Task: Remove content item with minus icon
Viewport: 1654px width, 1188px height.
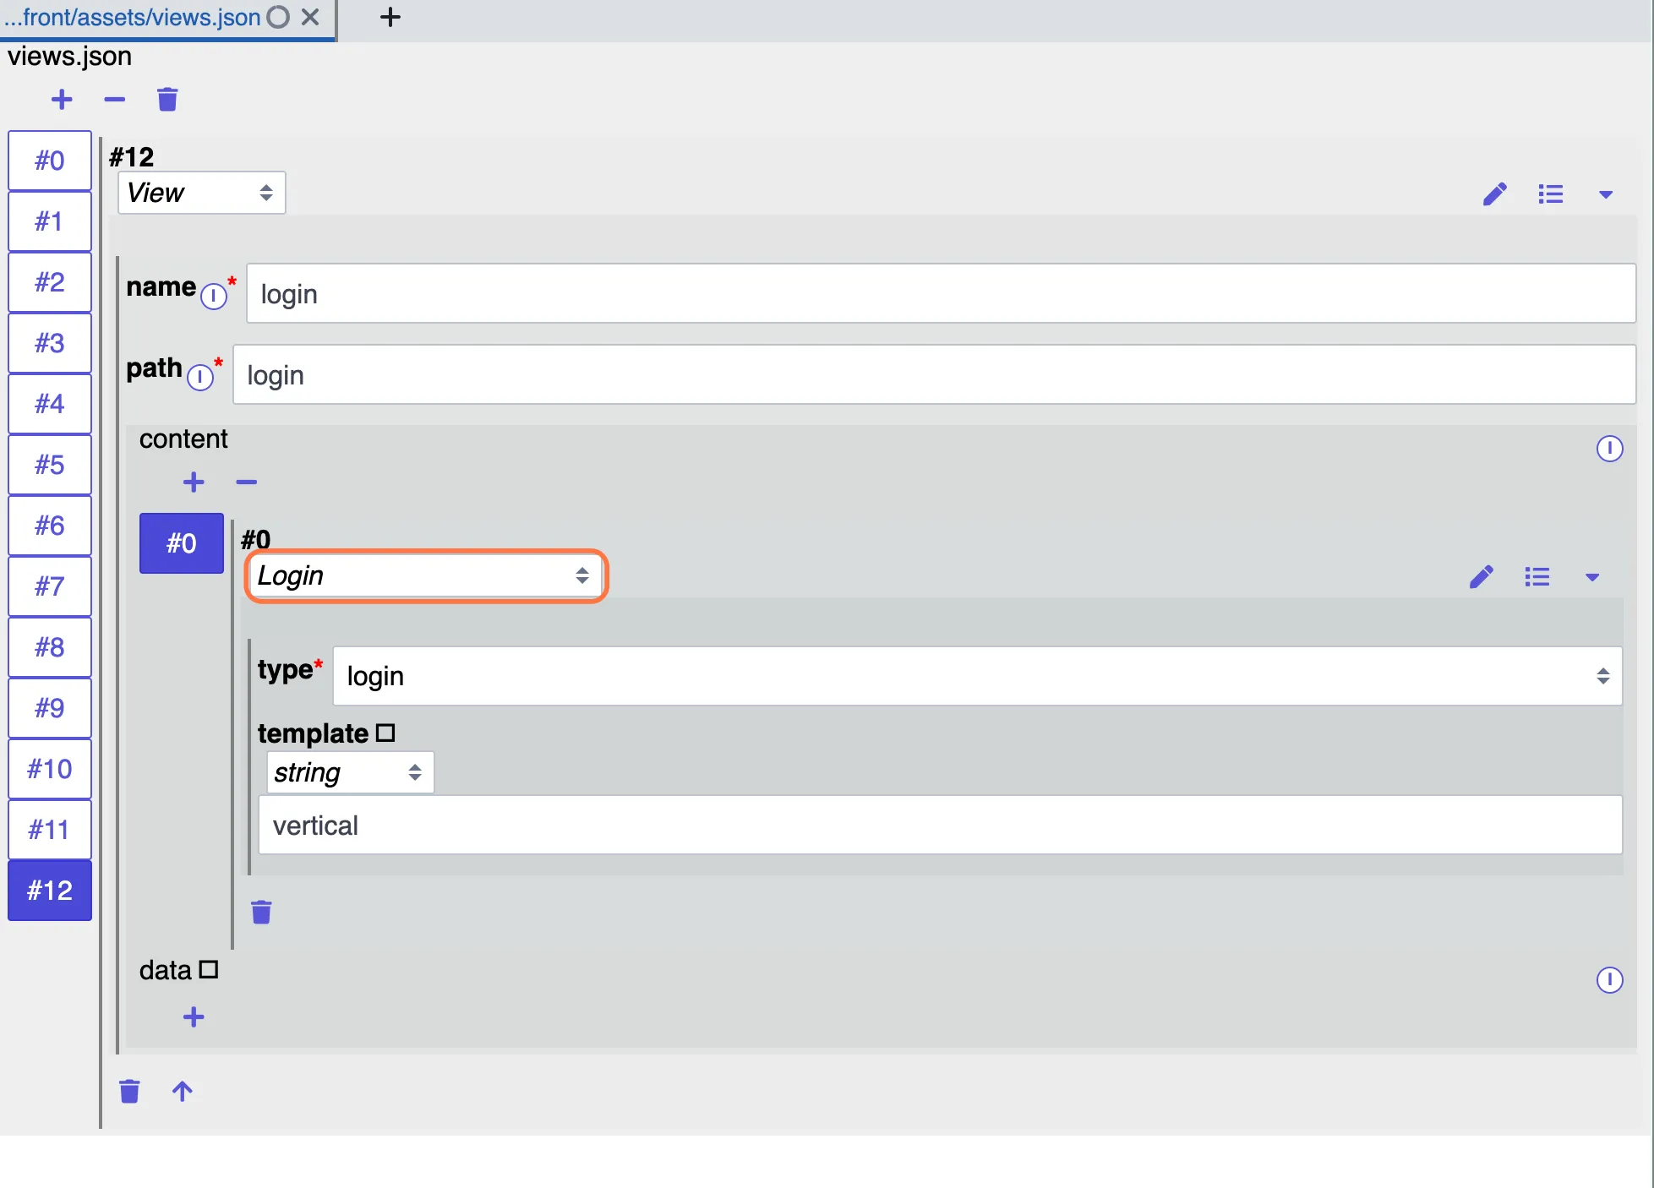Action: coord(247,482)
